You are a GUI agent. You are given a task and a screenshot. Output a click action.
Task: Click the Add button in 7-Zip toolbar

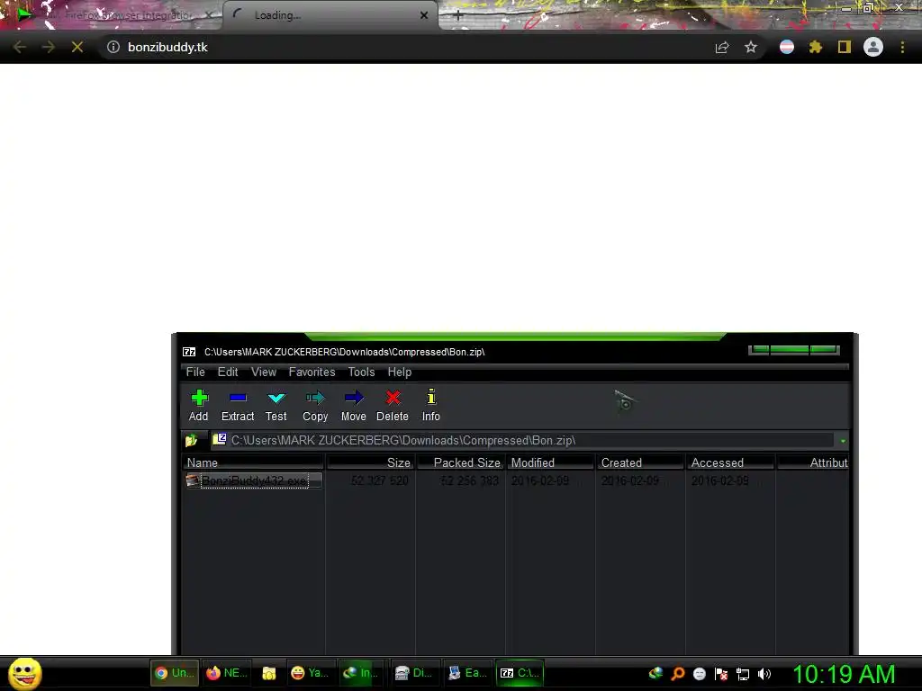199,406
